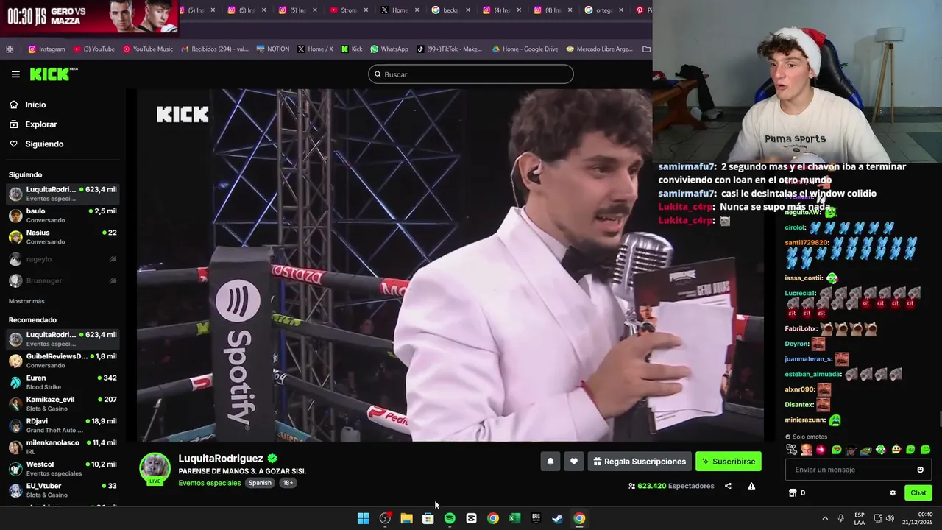The width and height of the screenshot is (942, 530).
Task: Click LuquitaRodriguez streamer avatar
Action: point(155,468)
